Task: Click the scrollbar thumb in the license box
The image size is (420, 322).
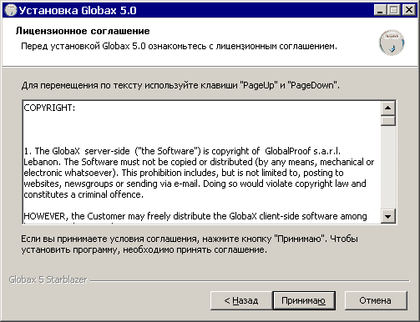Action: coord(388,121)
